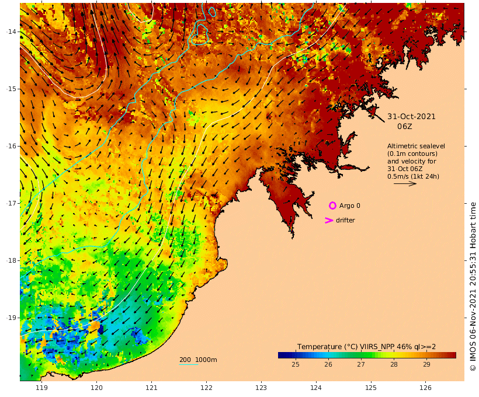The image size is (479, 397).
Task: Click the '31-Oct-2021' date label
Action: coord(411,117)
